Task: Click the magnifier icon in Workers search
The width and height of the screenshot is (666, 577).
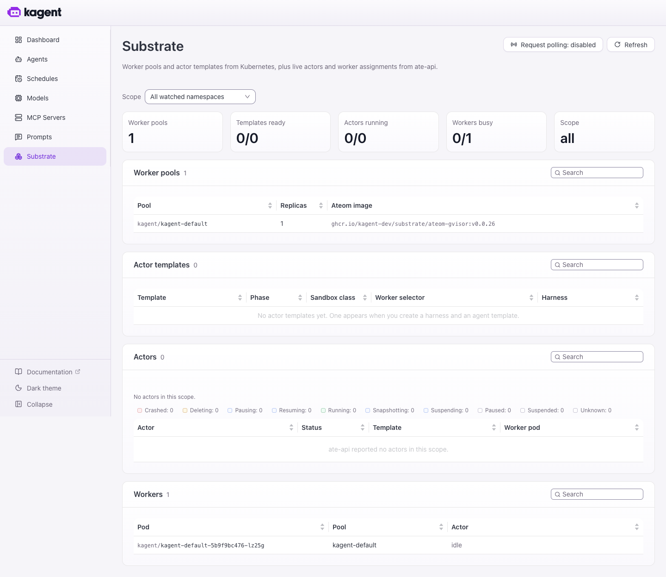Action: [x=558, y=494]
